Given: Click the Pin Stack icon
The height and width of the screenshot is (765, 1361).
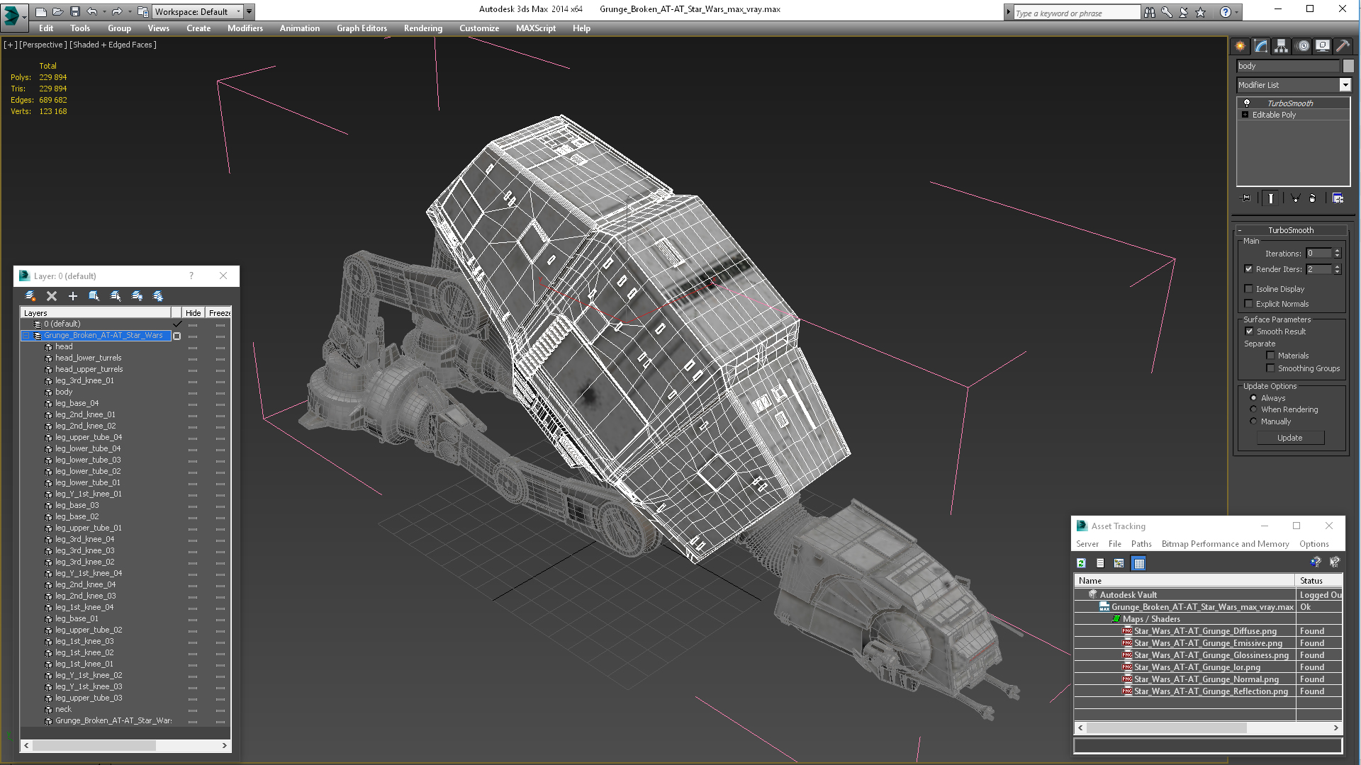Looking at the screenshot, I should pos(1246,198).
